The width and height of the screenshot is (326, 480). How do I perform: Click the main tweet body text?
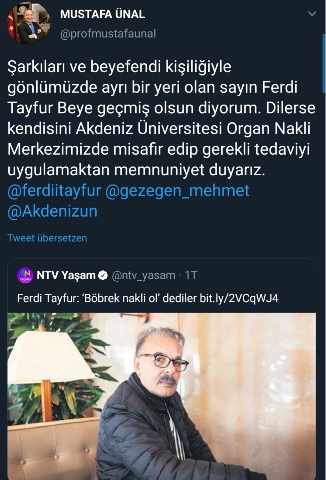pos(160,118)
